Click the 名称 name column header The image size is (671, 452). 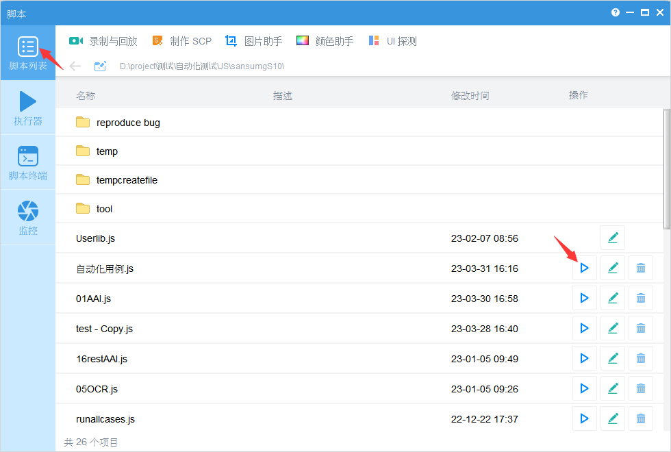point(86,95)
